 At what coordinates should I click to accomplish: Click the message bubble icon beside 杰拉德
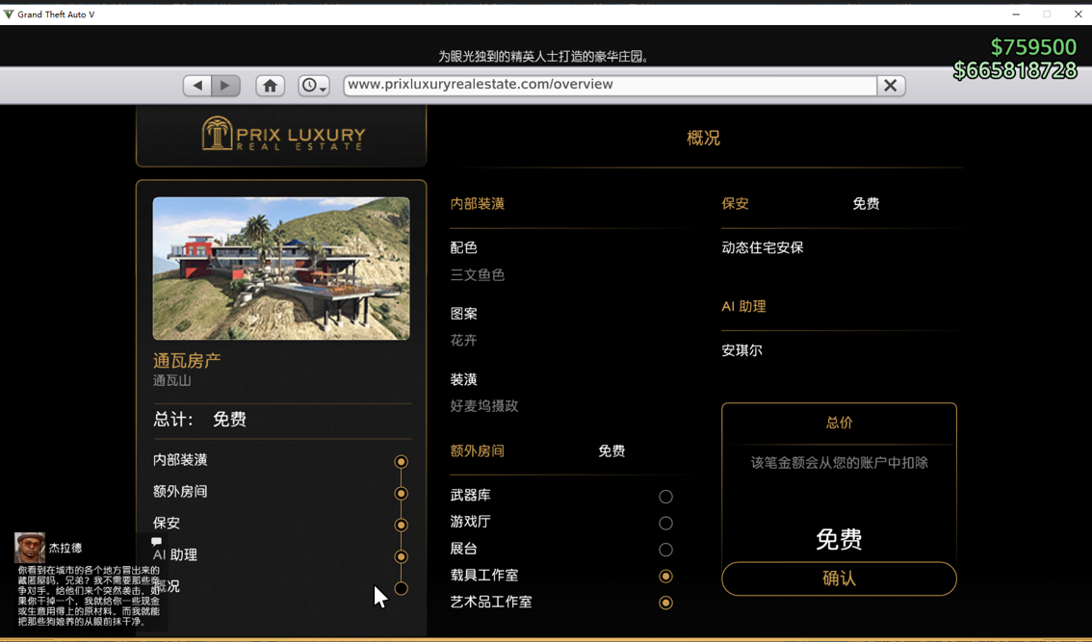click(157, 541)
